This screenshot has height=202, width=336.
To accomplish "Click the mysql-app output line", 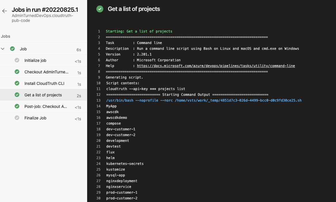I will tap(116, 175).
